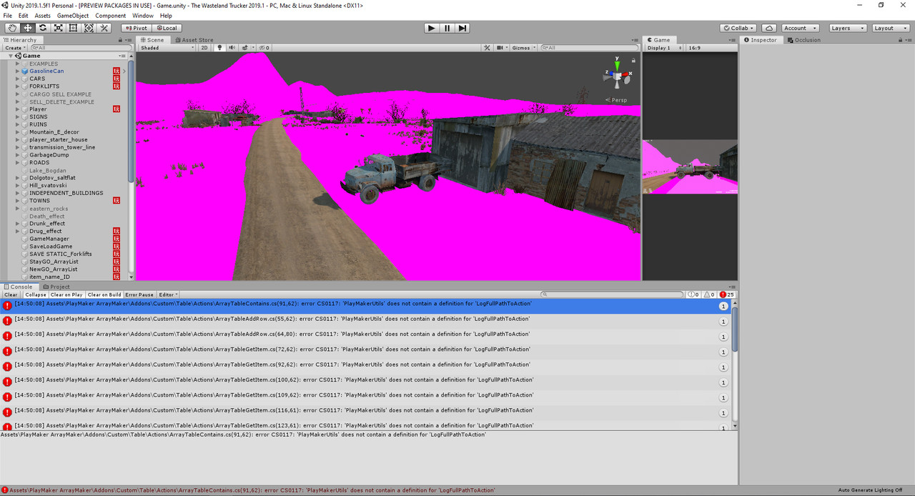Screen dimensions: 915x496
Task: Open the File menu
Action: [8, 15]
